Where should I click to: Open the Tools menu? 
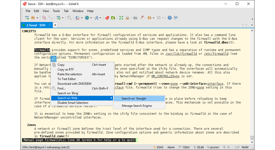(56, 11)
